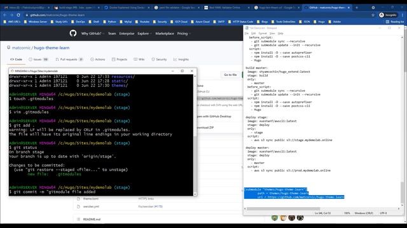Switch to the Pull requests tab

pyautogui.click(x=69, y=60)
